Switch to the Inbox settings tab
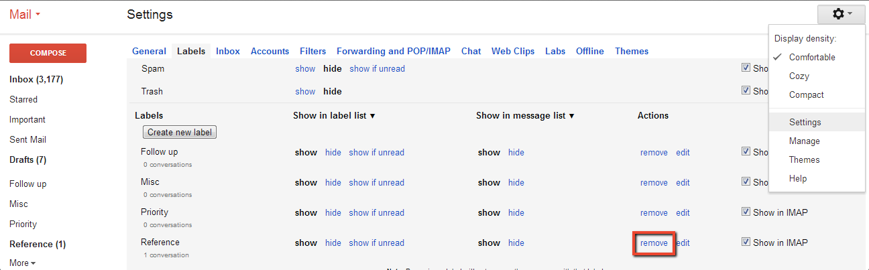 [x=228, y=51]
